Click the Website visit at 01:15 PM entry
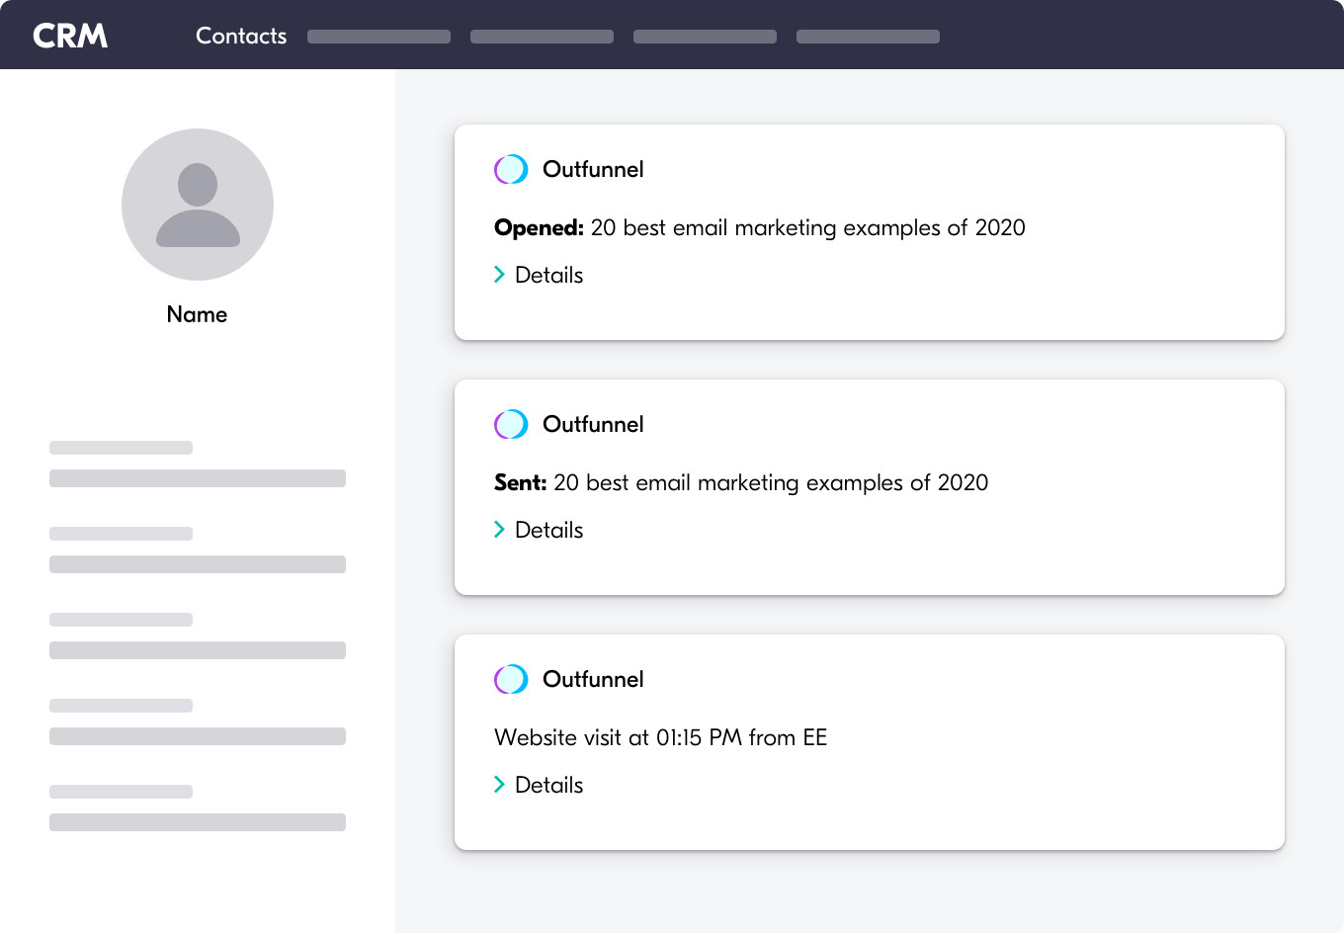Image resolution: width=1344 pixels, height=933 pixels. pyautogui.click(x=660, y=737)
